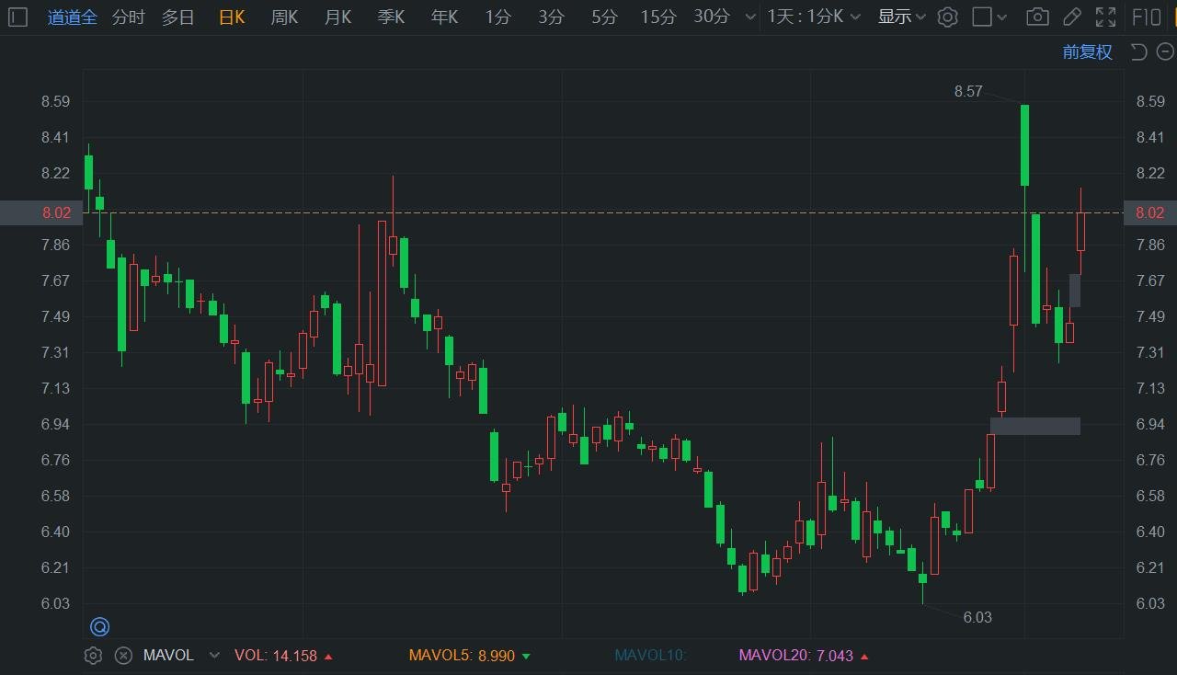
Task: Open chart settings gear in top toolbar
Action: (948, 17)
